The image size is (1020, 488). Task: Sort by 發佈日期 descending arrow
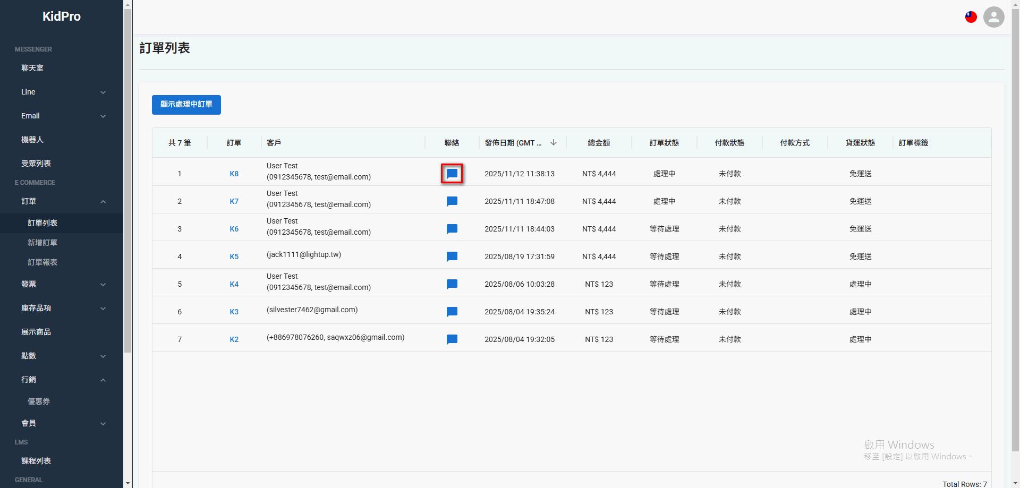point(554,142)
